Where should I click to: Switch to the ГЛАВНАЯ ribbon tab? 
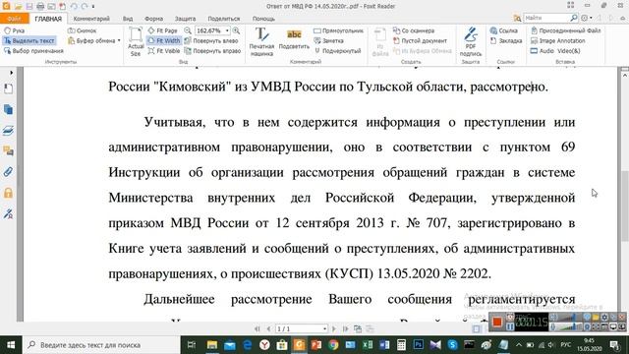pos(48,19)
